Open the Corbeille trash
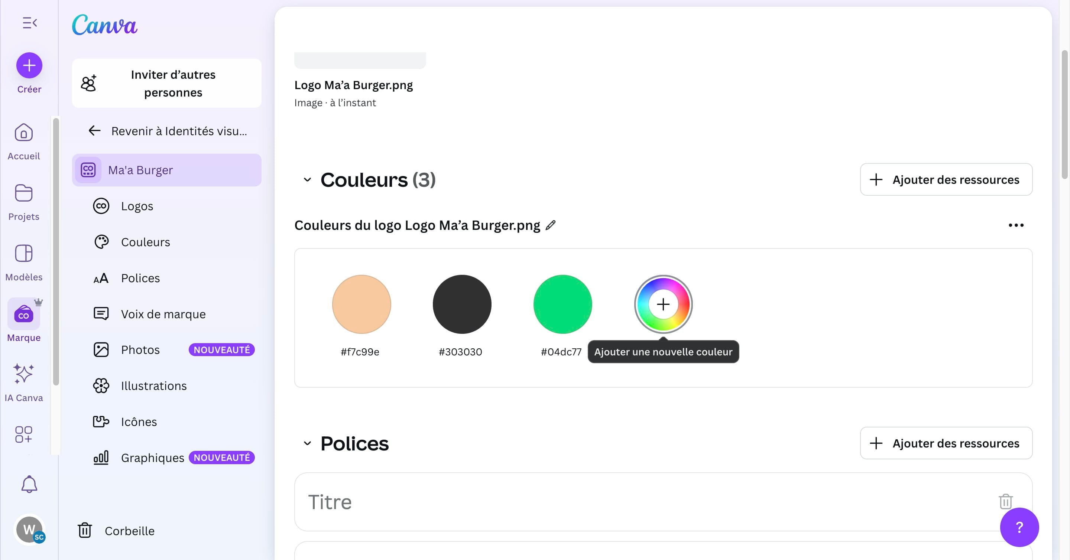Screen dimensions: 1070x560 (129, 531)
